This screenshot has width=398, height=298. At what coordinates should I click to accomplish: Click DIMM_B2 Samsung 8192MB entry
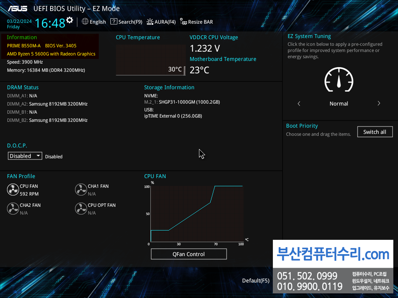pos(47,120)
